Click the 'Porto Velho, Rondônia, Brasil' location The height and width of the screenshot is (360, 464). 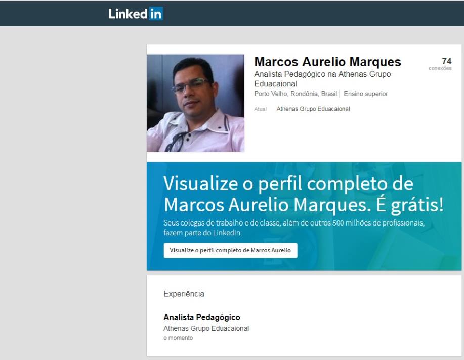tap(296, 94)
